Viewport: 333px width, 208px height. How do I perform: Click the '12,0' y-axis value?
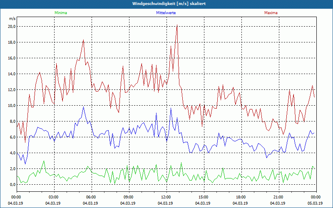point(12,90)
